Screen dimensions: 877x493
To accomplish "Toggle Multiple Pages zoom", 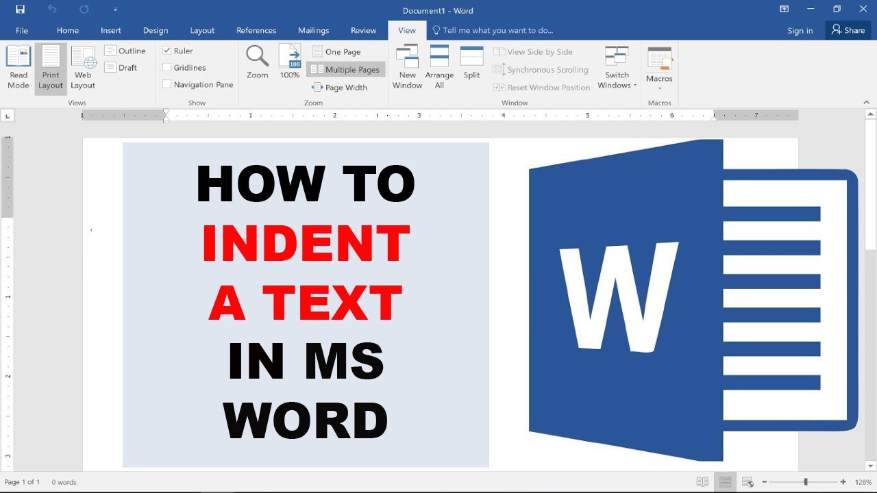I will 346,69.
